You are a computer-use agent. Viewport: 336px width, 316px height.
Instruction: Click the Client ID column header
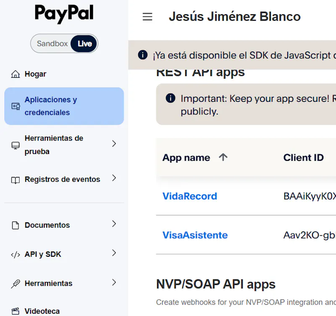click(303, 157)
